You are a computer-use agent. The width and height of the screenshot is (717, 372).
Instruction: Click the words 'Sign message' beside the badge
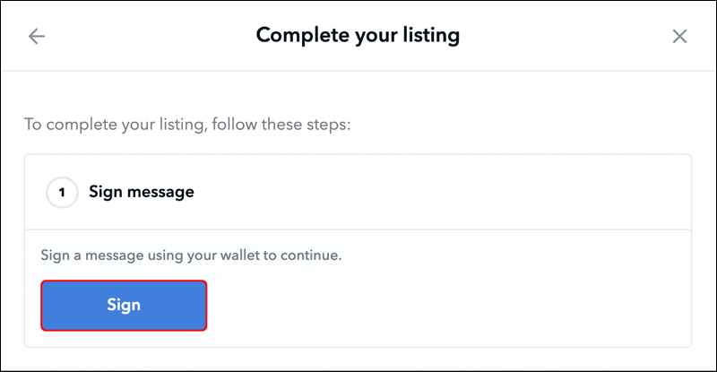click(x=142, y=191)
